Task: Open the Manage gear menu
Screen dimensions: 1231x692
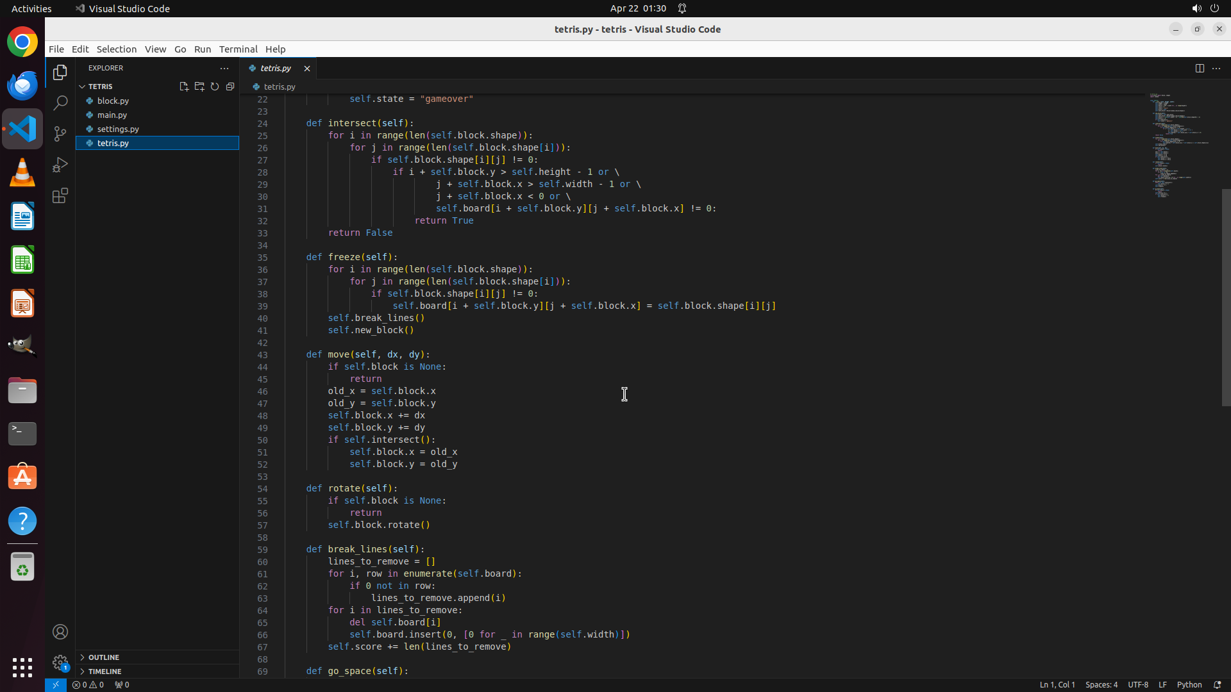Action: tap(60, 663)
